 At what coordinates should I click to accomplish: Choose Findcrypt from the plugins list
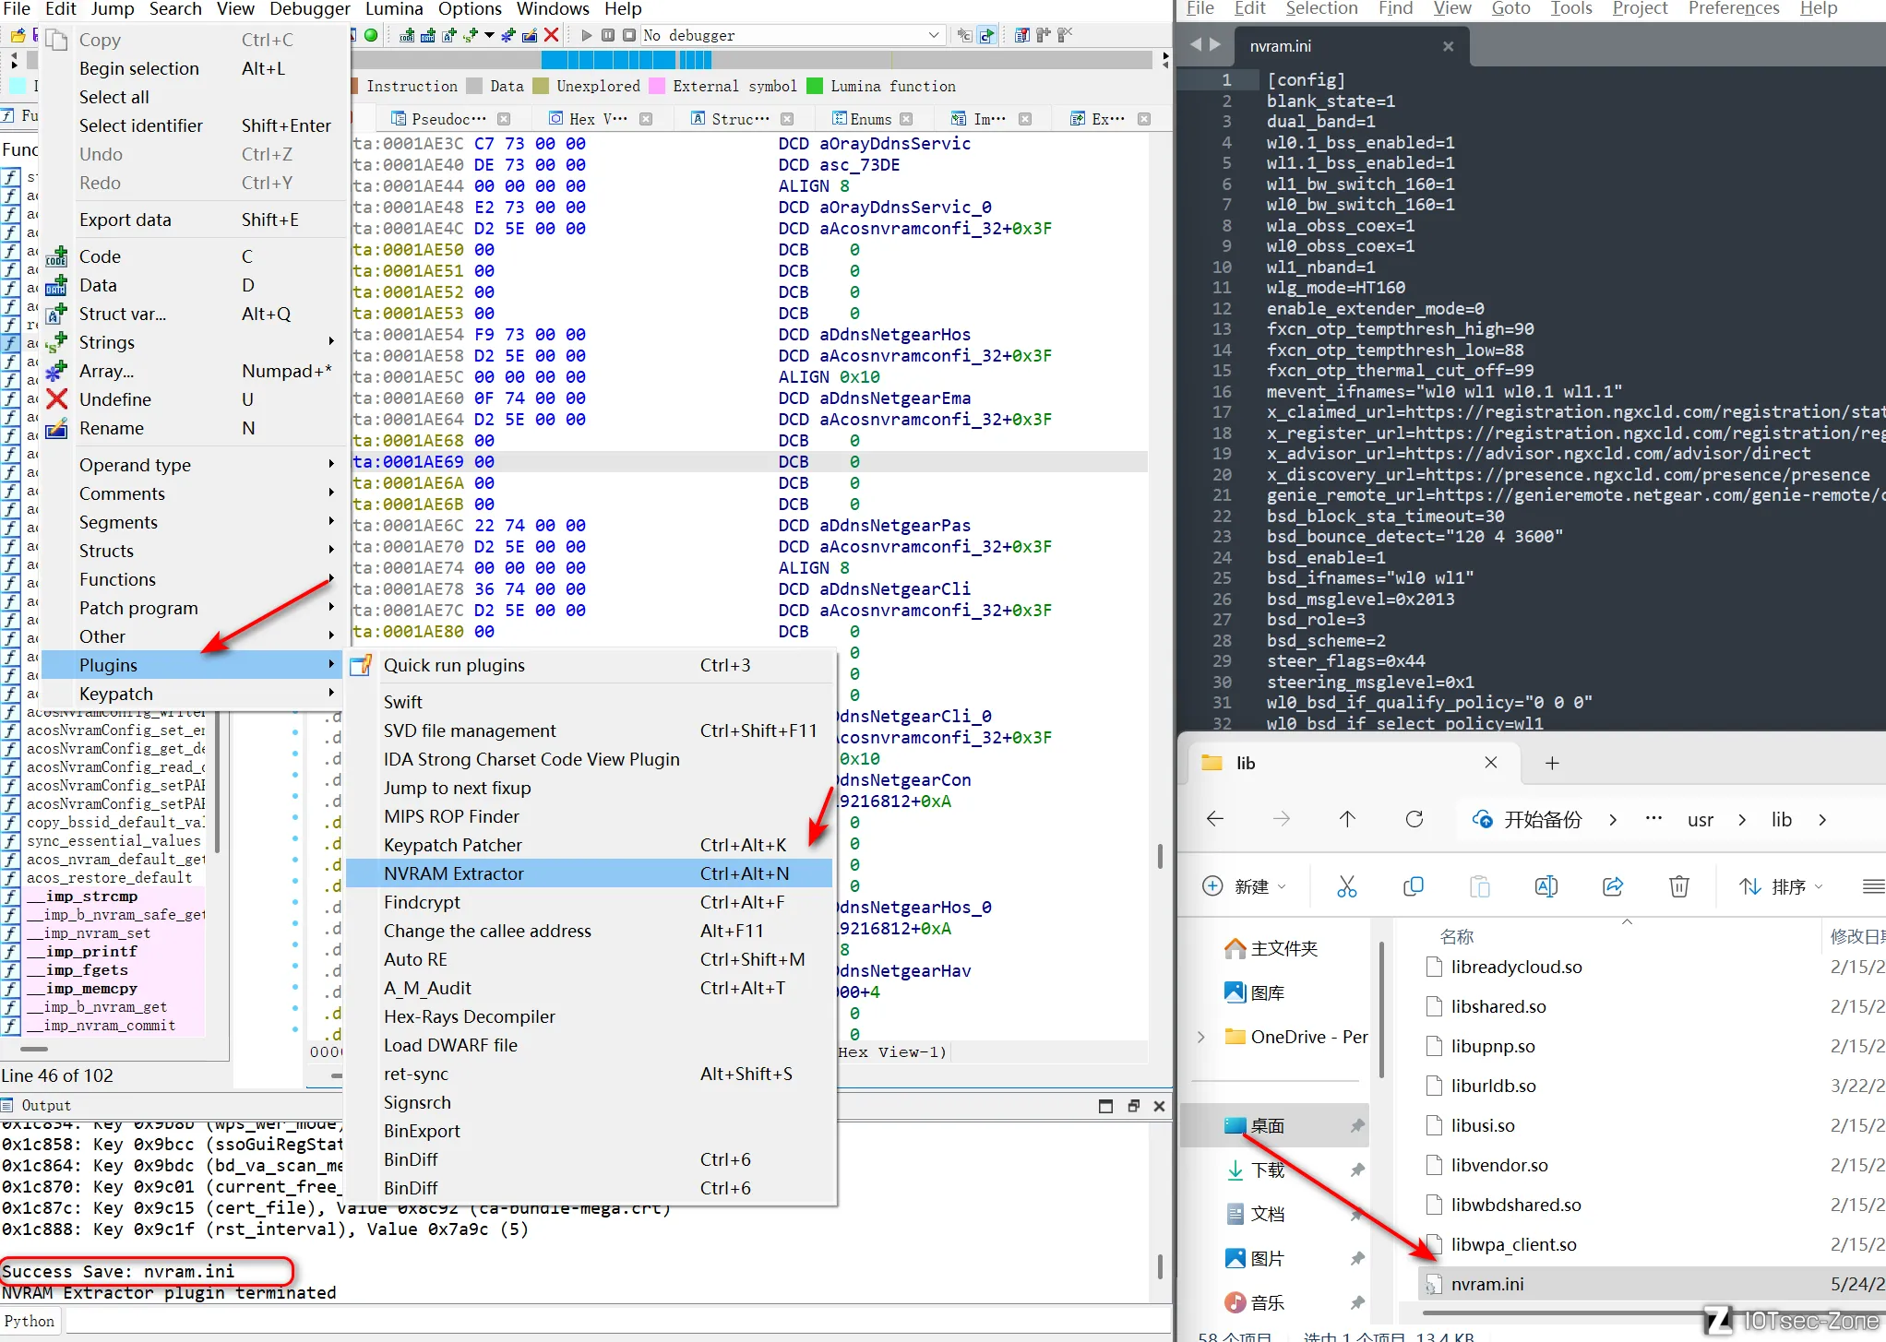tap(590, 902)
